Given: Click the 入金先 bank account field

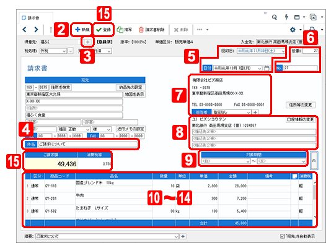Looking at the screenshot, I should point(287,42).
